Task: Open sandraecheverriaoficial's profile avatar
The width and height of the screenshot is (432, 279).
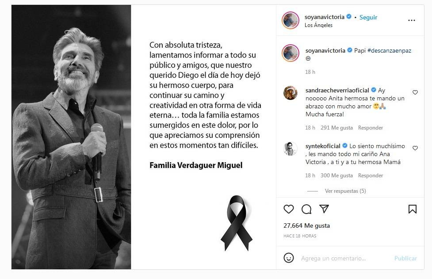Action: pyautogui.click(x=291, y=93)
